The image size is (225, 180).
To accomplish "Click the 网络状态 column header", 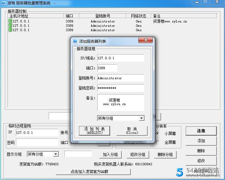I will click(138, 16).
